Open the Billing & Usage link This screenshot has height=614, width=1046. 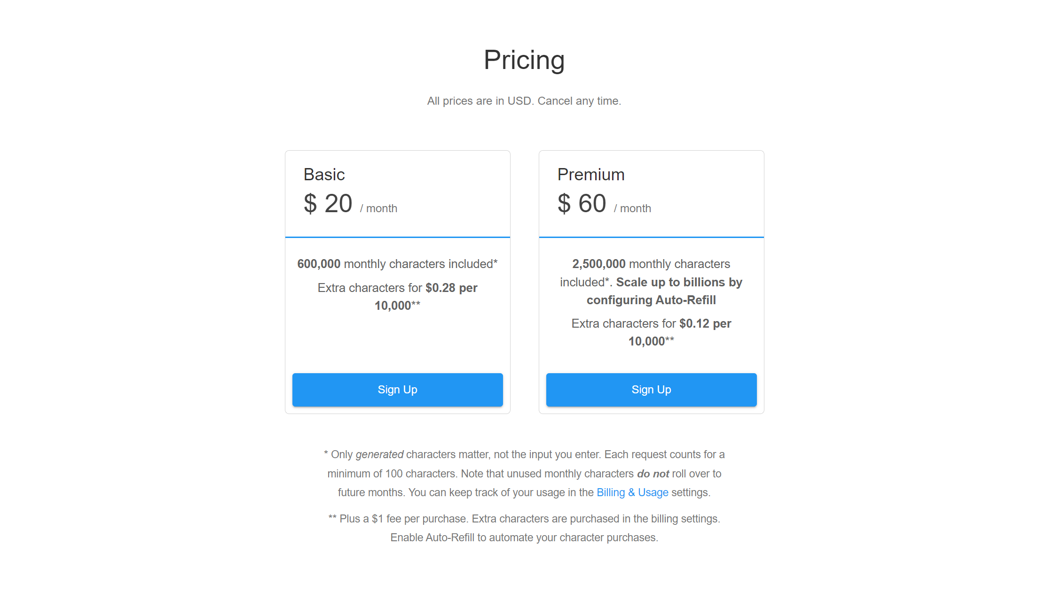pos(632,492)
